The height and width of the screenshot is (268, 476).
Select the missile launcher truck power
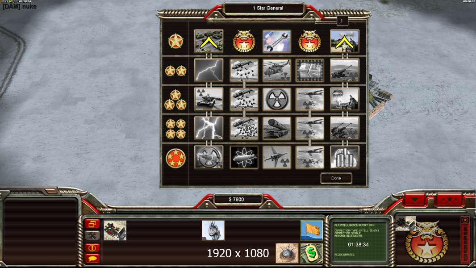pos(276,128)
